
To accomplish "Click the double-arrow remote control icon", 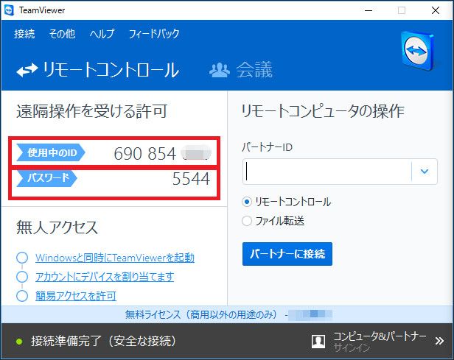I will (27, 70).
